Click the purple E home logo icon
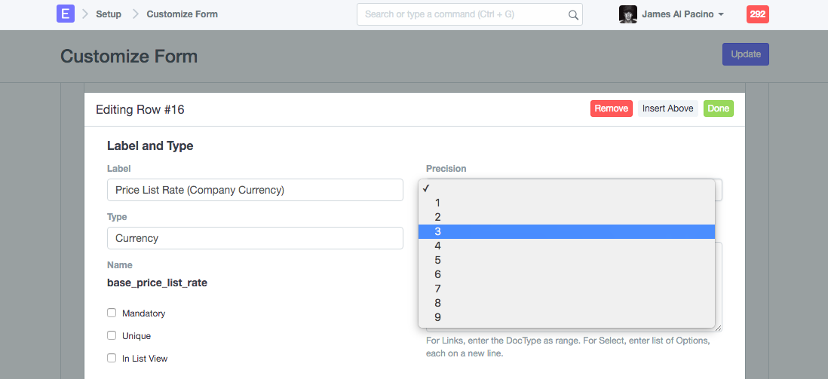Viewport: 828px width, 379px height. [66, 14]
